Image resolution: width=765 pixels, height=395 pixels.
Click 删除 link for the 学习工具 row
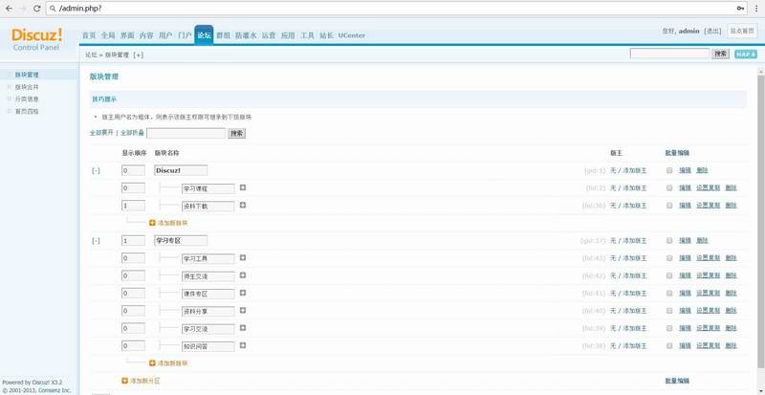coord(731,258)
